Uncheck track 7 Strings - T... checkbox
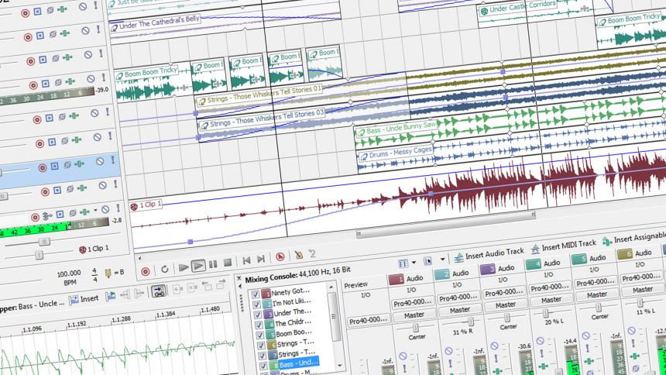This screenshot has height=375, width=666. [x=263, y=356]
